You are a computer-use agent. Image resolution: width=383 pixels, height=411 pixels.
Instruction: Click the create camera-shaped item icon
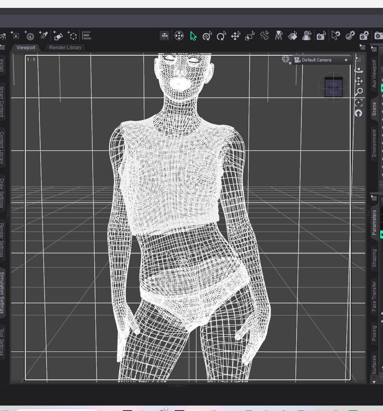click(58, 35)
